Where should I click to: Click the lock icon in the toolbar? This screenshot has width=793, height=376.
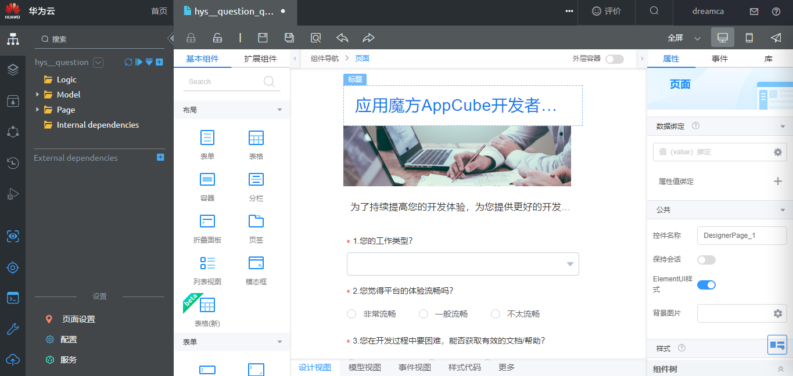click(x=191, y=37)
